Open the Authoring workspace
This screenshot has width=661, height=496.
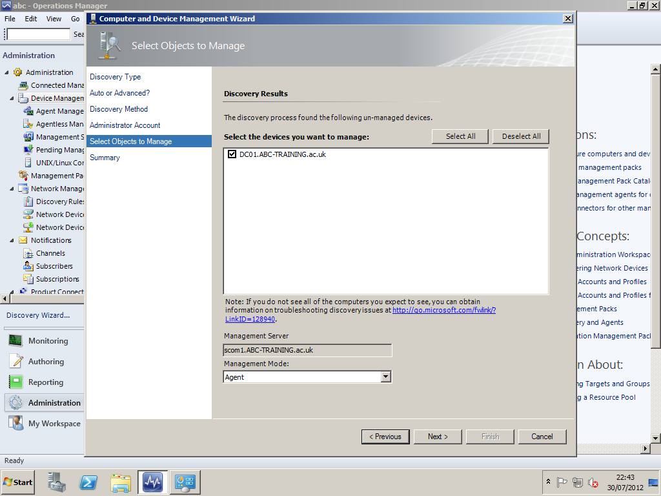click(x=45, y=362)
